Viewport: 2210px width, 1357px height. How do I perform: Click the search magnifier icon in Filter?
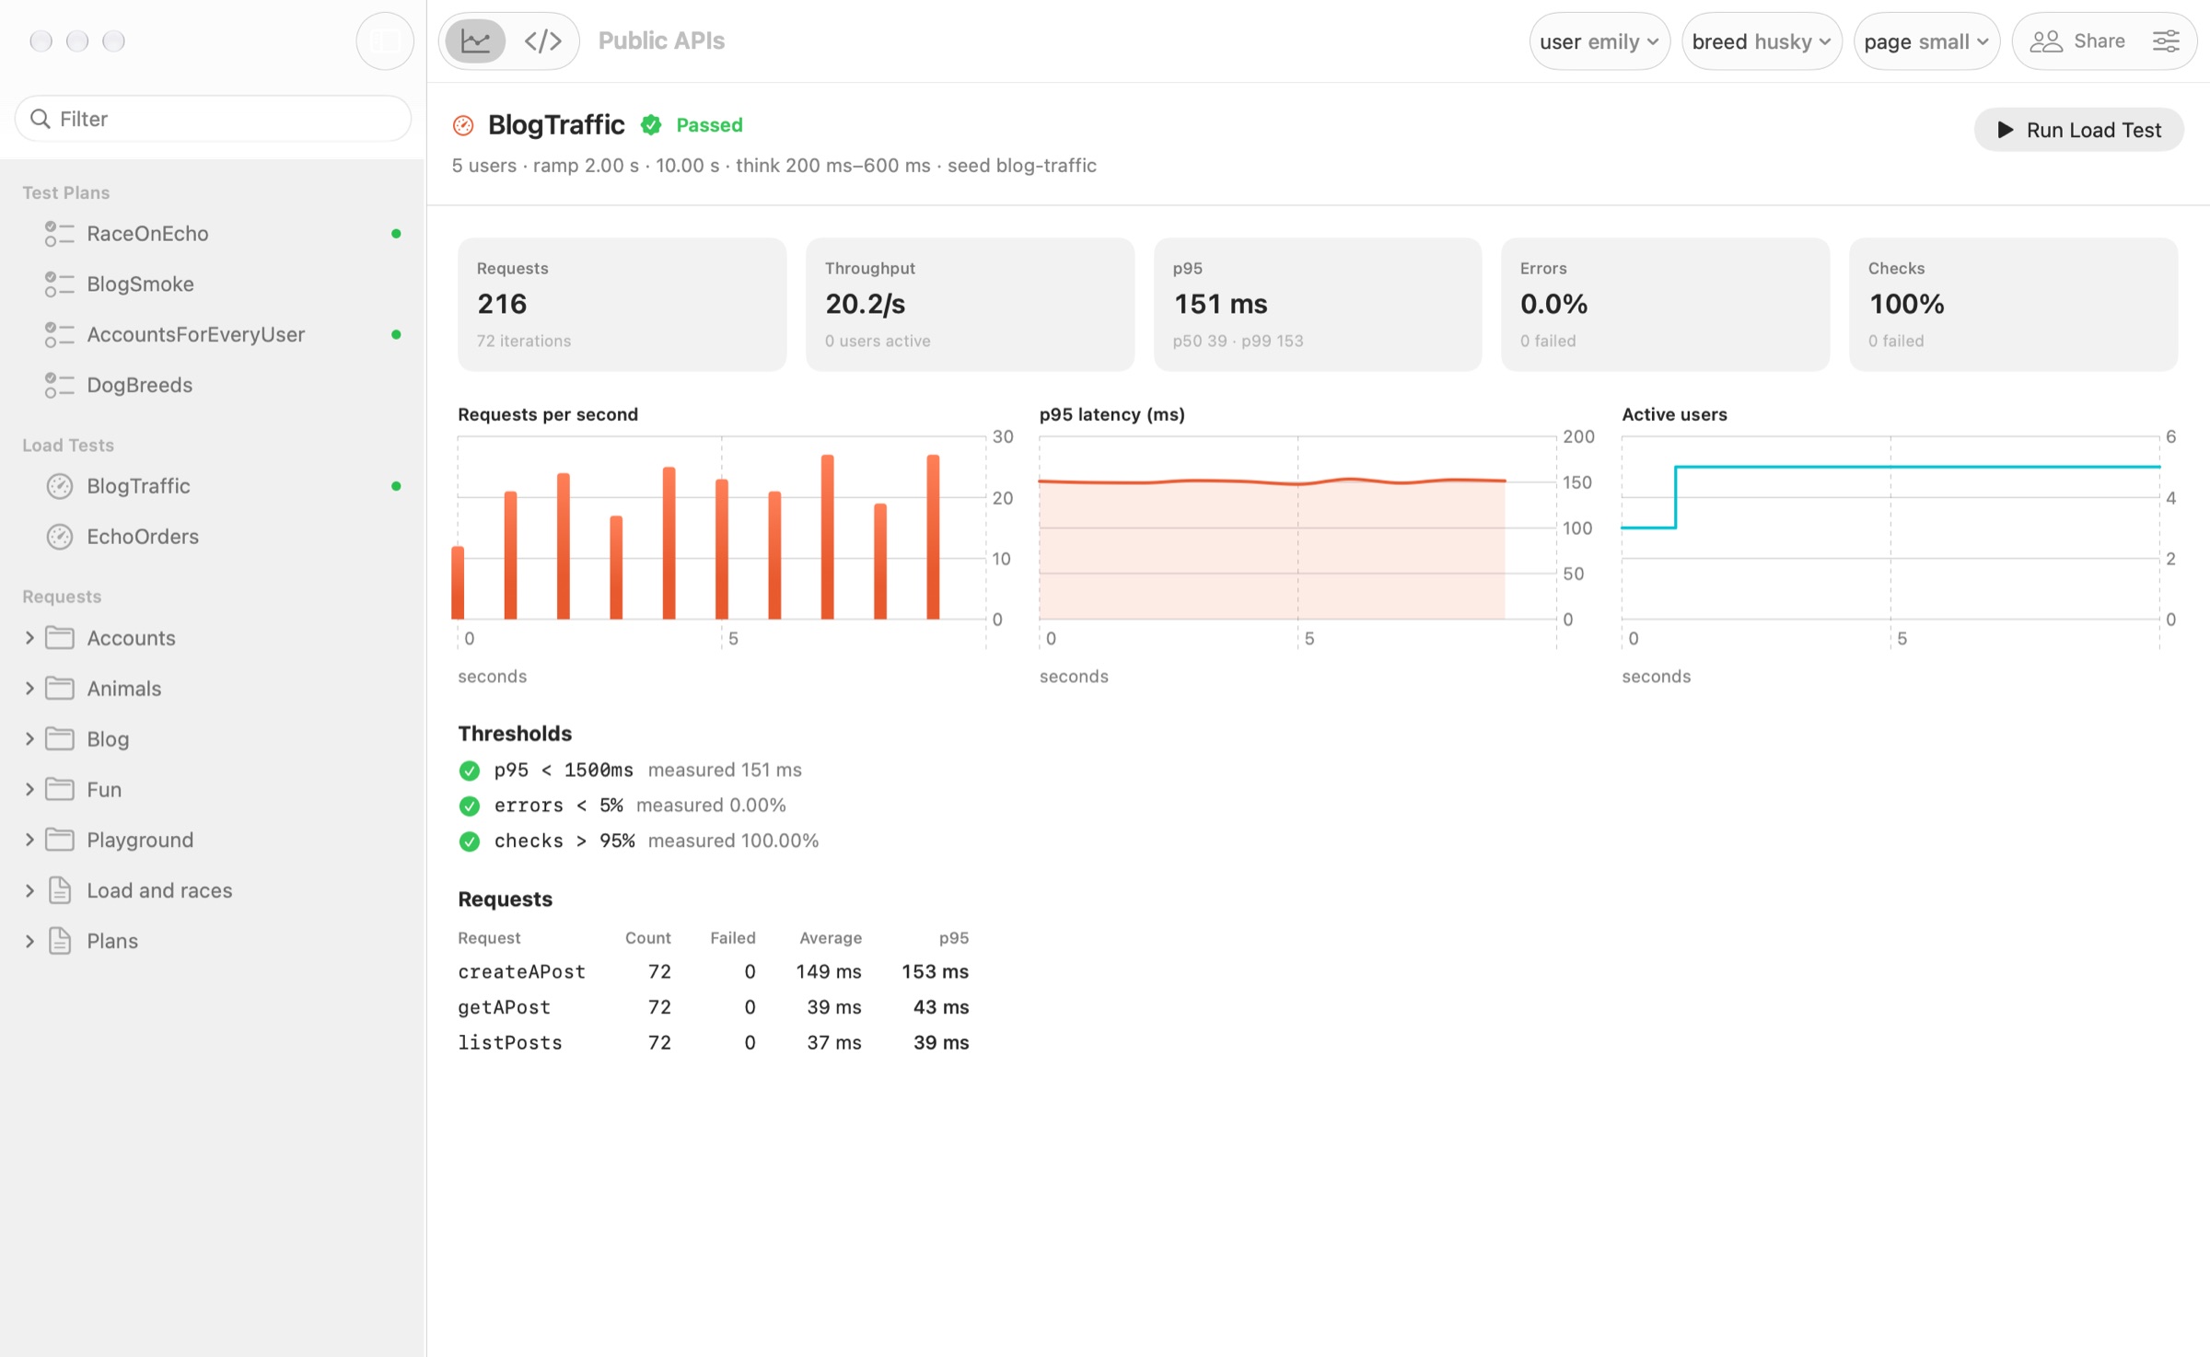coord(40,119)
